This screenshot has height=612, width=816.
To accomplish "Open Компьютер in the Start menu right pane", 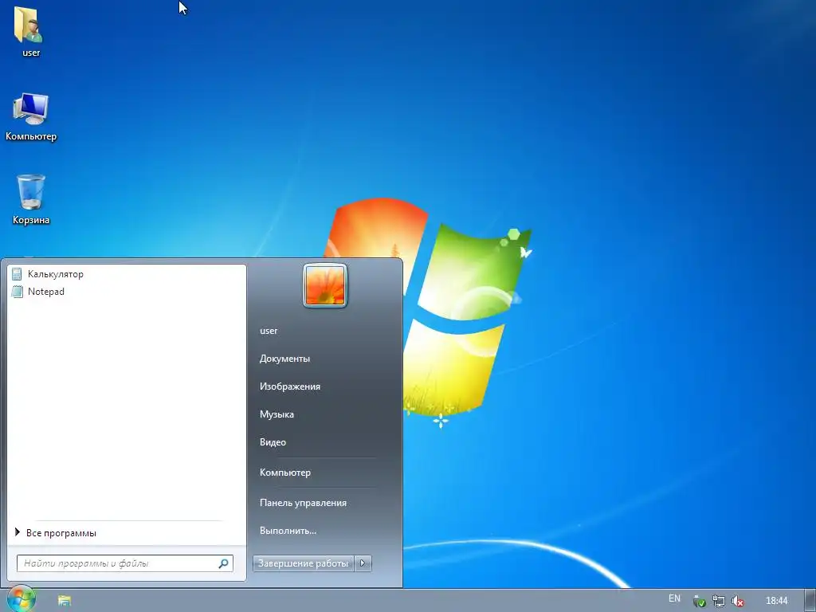I will click(x=285, y=473).
